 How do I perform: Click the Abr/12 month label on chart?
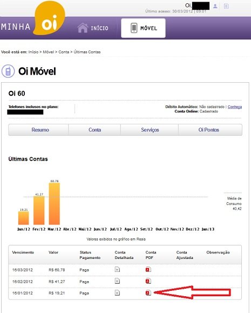coord(70,229)
